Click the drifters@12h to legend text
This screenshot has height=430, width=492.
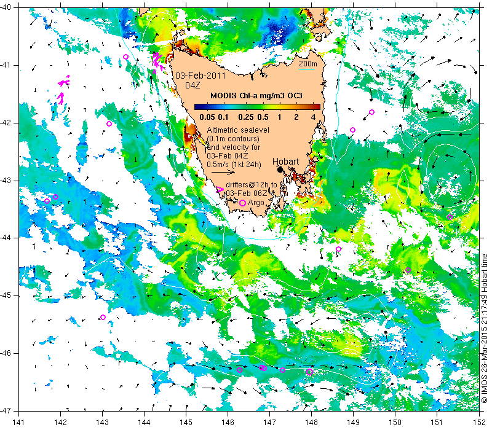[x=252, y=185]
